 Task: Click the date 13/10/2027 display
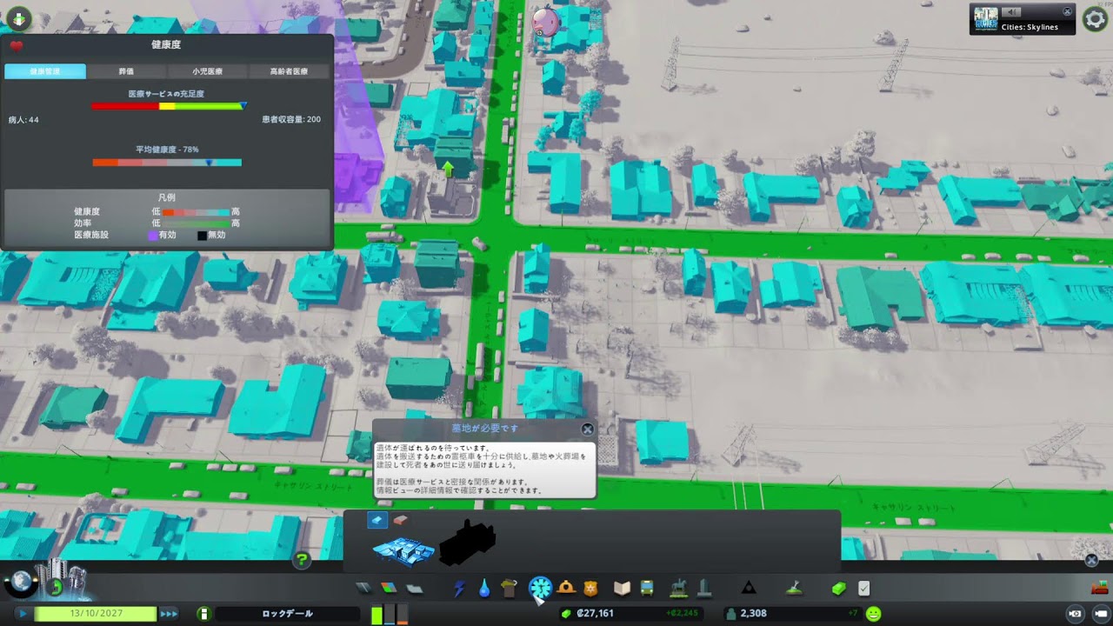tap(96, 614)
